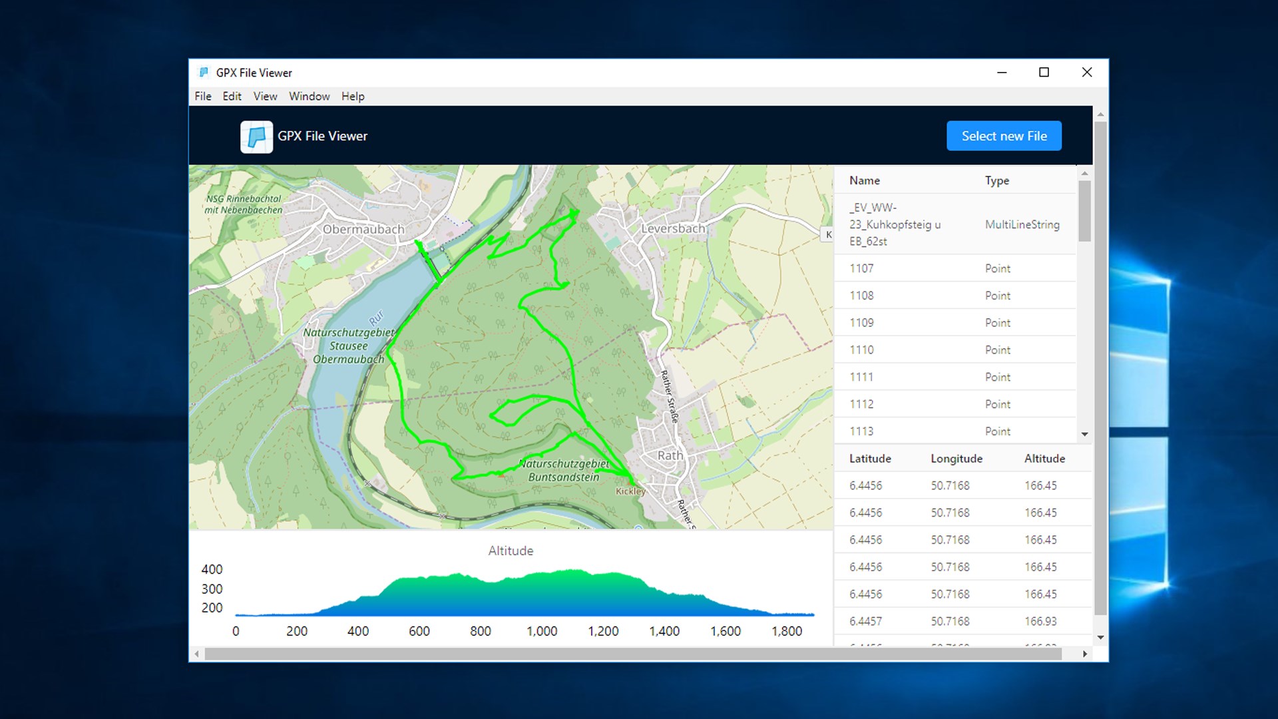Maximize the GPX File Viewer window

tap(1044, 73)
